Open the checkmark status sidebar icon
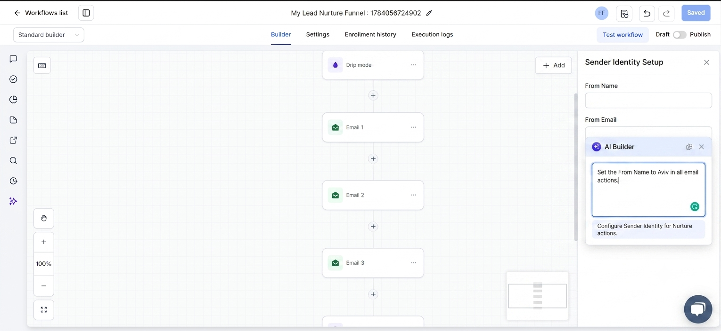 [x=13, y=79]
